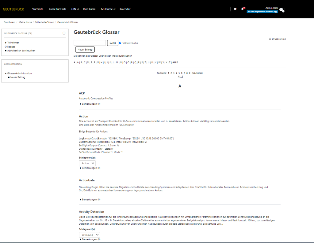Open the notifications bell icon
Viewport: 314px width, 243px height.
pos(243,9)
